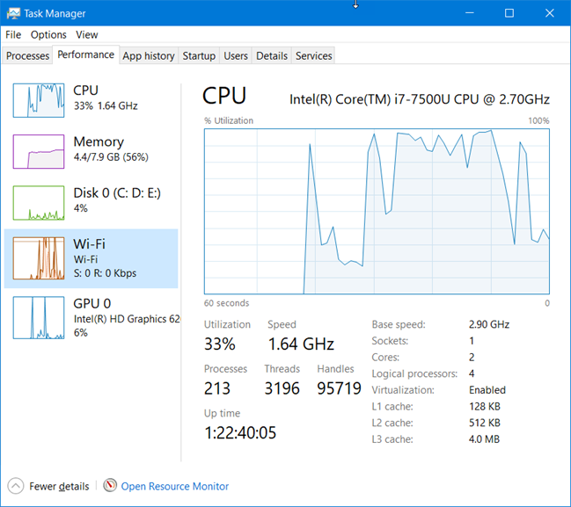Switch to the App history tab
Viewport: 571px width, 507px height.
(x=149, y=55)
